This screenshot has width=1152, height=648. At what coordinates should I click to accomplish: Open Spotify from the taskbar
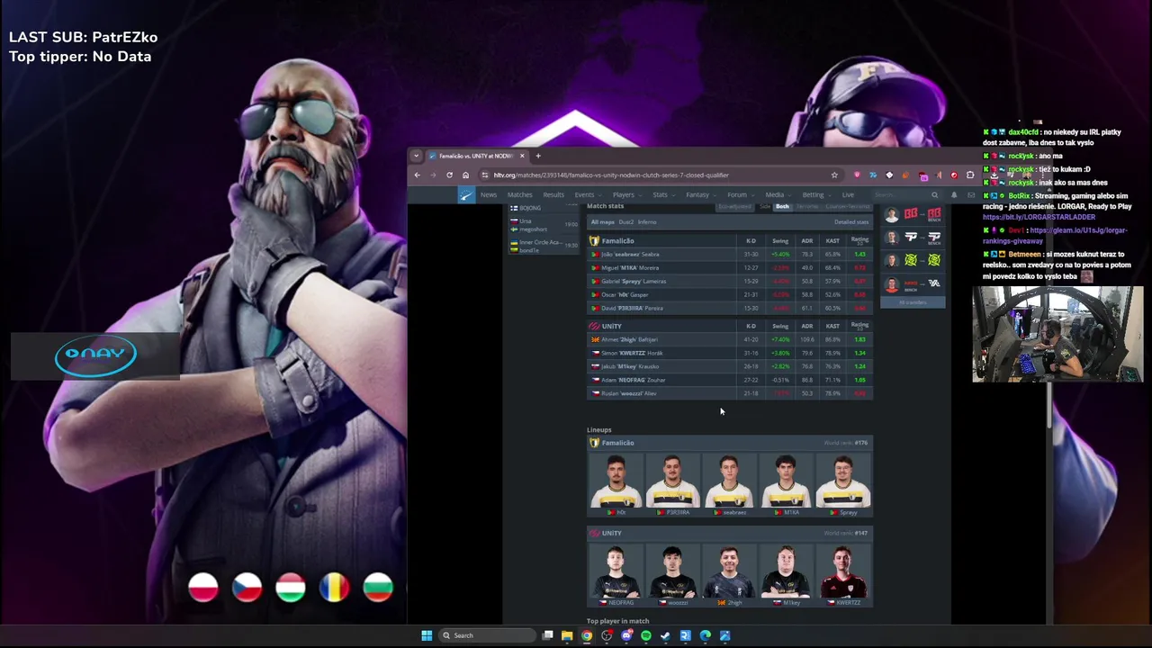(x=646, y=635)
